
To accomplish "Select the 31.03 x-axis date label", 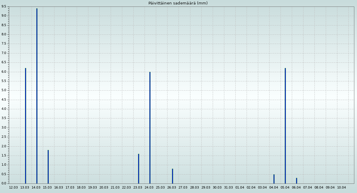I will (x=228, y=188).
